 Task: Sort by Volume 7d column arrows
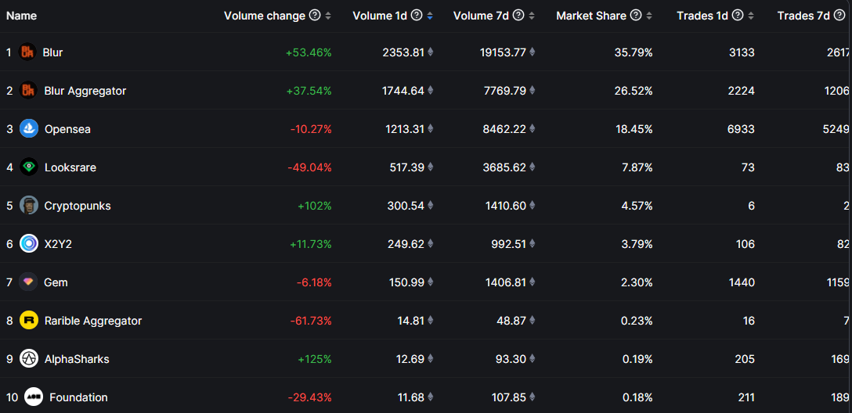coord(531,16)
